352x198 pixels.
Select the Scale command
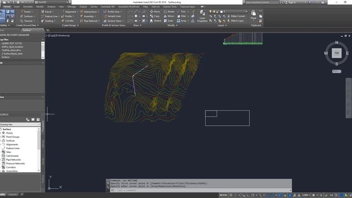[x=168, y=21]
